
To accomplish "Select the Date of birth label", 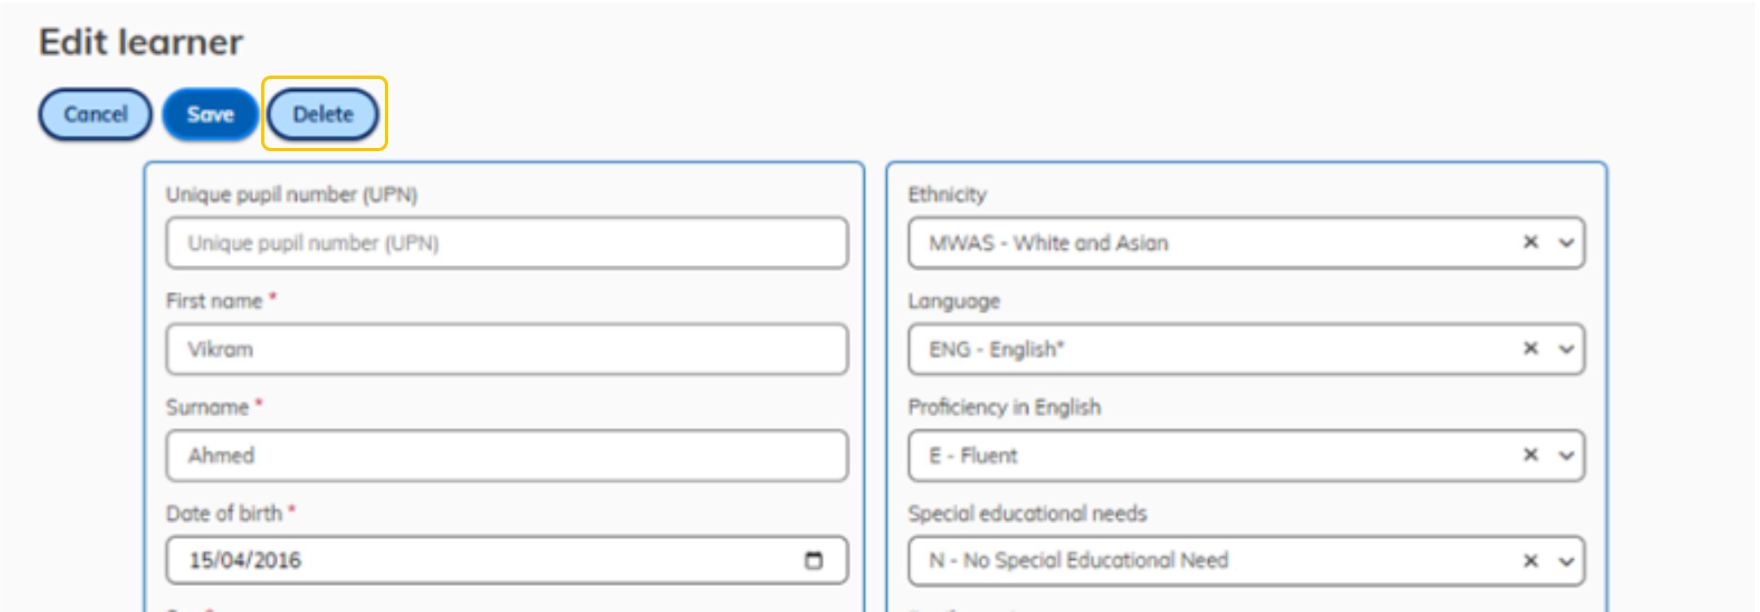I will pos(224,513).
